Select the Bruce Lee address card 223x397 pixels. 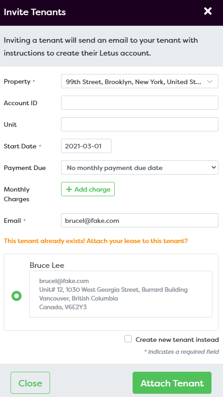(121, 294)
